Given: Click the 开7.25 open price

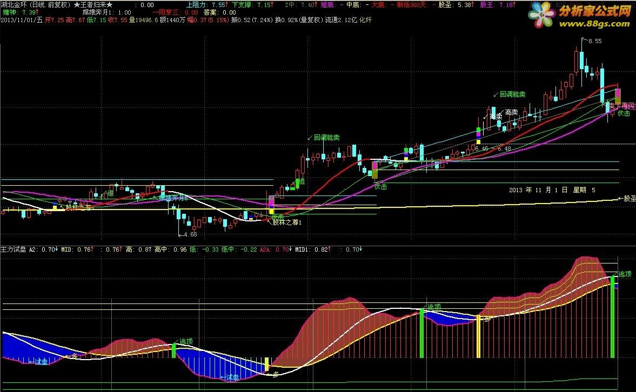Looking at the screenshot, I should click(x=55, y=20).
